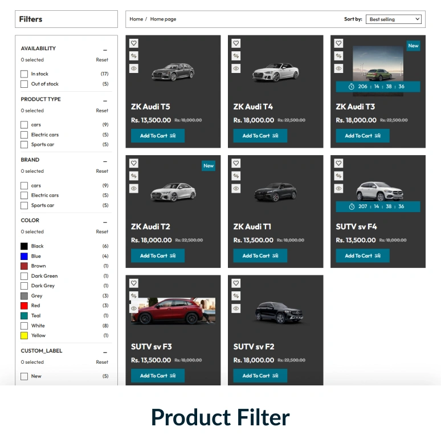Check the Out of stock filter
Image resolution: width=441 pixels, height=447 pixels.
24,84
